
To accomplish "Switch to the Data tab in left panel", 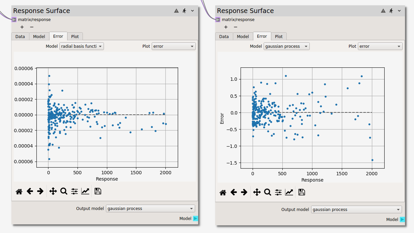I will pos(20,36).
